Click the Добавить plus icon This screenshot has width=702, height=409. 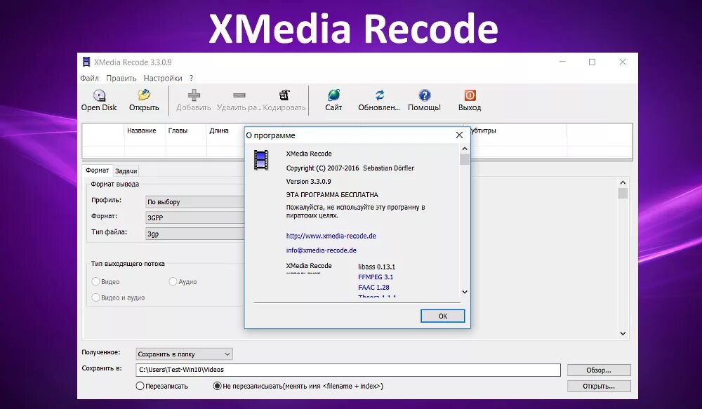(194, 95)
